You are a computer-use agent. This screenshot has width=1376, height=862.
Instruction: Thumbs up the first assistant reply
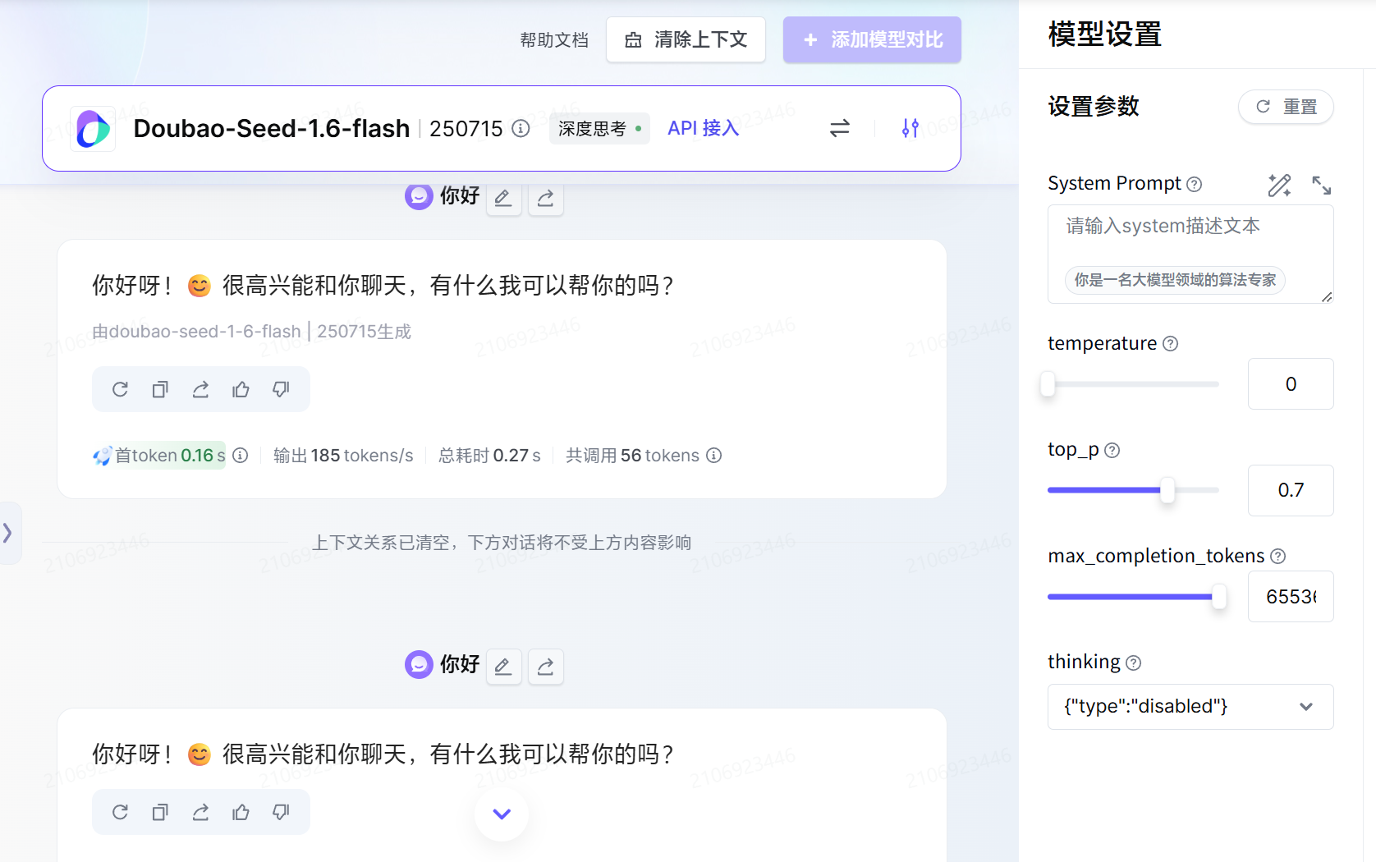click(241, 389)
